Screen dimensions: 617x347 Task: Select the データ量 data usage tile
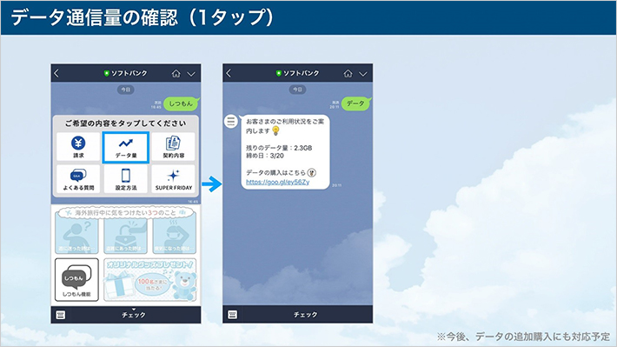click(126, 147)
